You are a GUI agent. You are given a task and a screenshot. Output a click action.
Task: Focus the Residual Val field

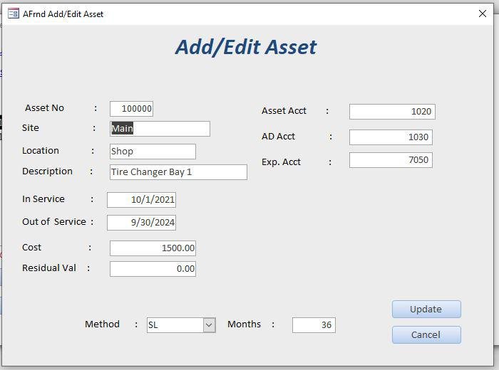click(153, 269)
